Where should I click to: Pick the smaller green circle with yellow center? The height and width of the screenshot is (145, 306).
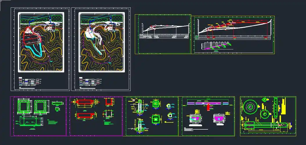(265, 114)
